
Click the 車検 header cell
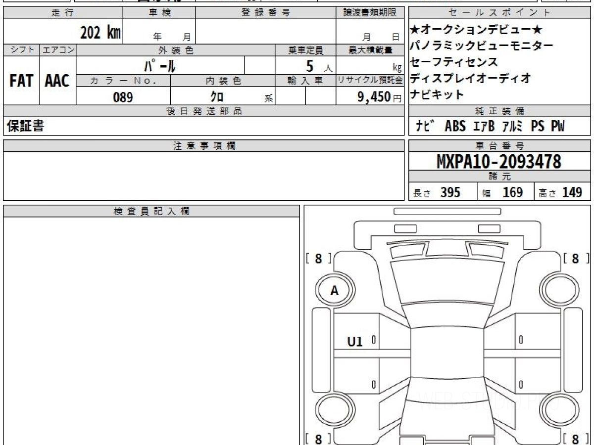(159, 13)
